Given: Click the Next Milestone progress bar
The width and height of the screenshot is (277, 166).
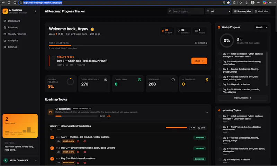Looking at the screenshot, I should (x=128, y=46).
